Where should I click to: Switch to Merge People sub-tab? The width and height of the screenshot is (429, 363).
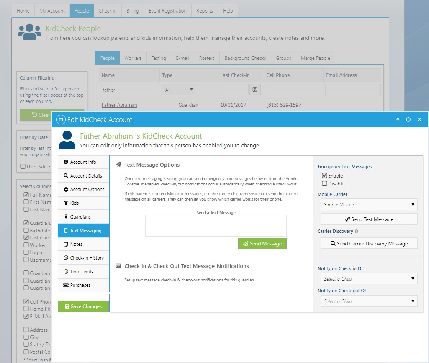[316, 58]
